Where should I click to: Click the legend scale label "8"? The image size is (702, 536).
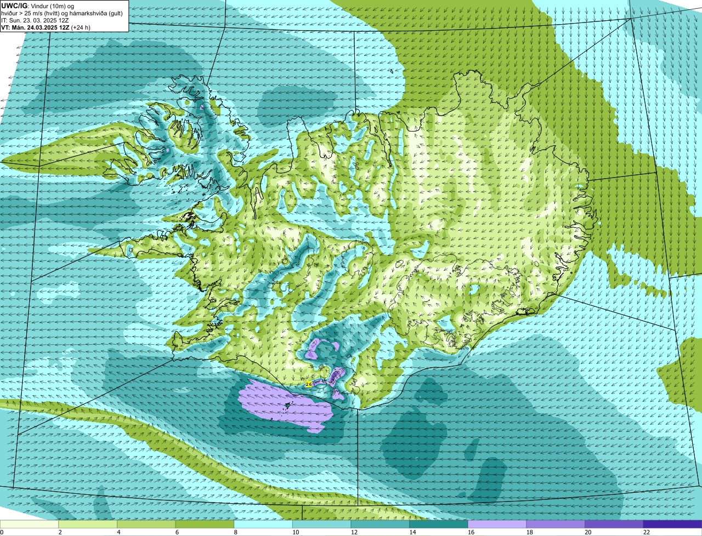point(235,532)
